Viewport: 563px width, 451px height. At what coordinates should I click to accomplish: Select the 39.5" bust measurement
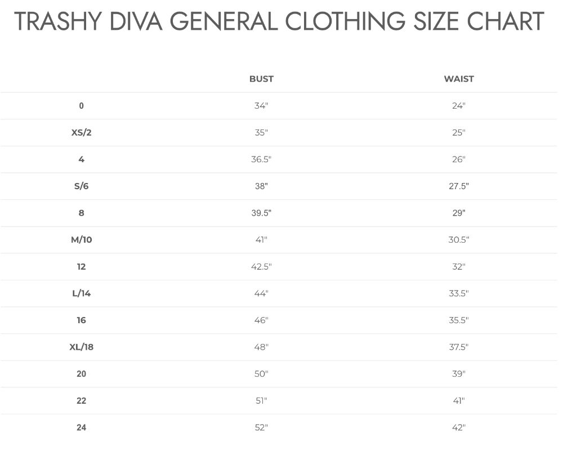(x=261, y=213)
